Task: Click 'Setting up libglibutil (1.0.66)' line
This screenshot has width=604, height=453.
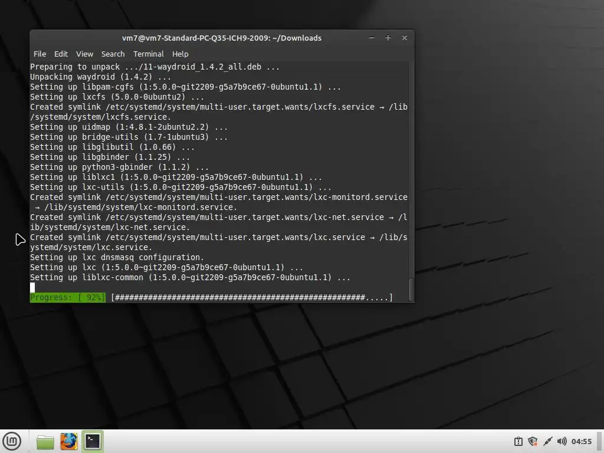Action: [x=112, y=147]
